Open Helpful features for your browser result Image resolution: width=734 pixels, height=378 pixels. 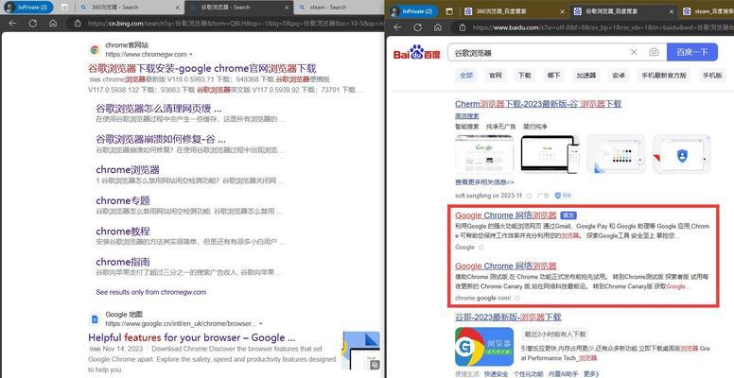pyautogui.click(x=192, y=337)
